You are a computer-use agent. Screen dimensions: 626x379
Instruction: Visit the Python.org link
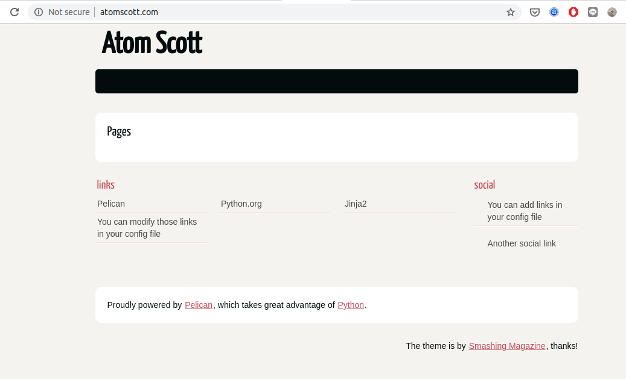[241, 204]
